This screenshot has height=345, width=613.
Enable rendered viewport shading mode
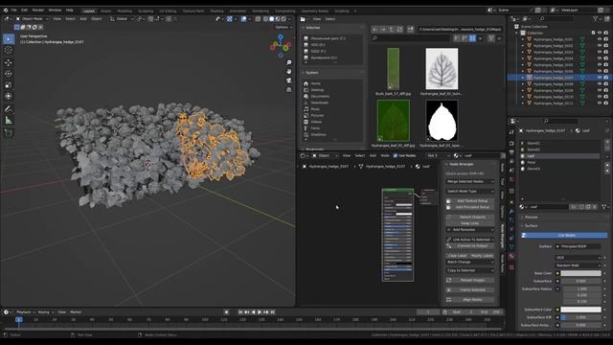[284, 19]
